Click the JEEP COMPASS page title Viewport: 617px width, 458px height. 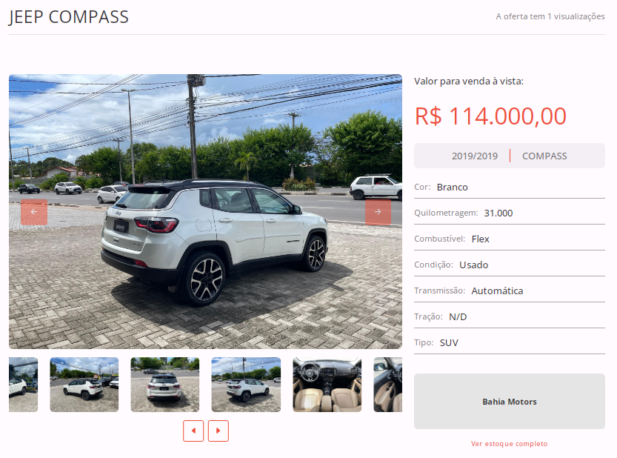tap(69, 17)
